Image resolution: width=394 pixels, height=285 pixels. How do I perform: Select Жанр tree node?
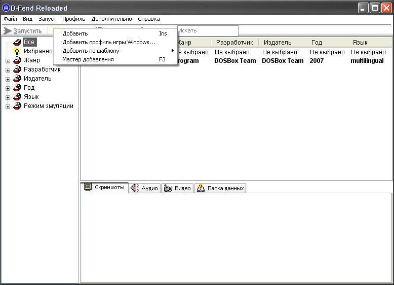[x=32, y=60]
